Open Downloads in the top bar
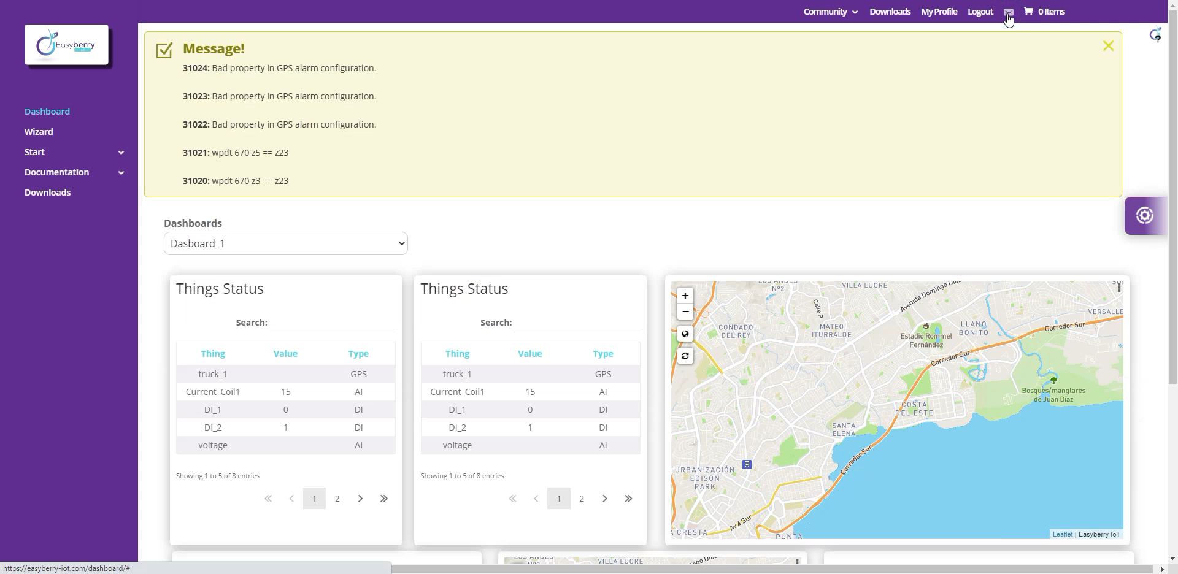The width and height of the screenshot is (1178, 574). pyautogui.click(x=890, y=12)
